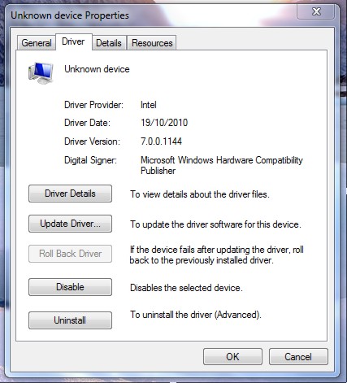Go to the Resources tab
Image resolution: width=347 pixels, height=383 pixels.
(x=152, y=43)
